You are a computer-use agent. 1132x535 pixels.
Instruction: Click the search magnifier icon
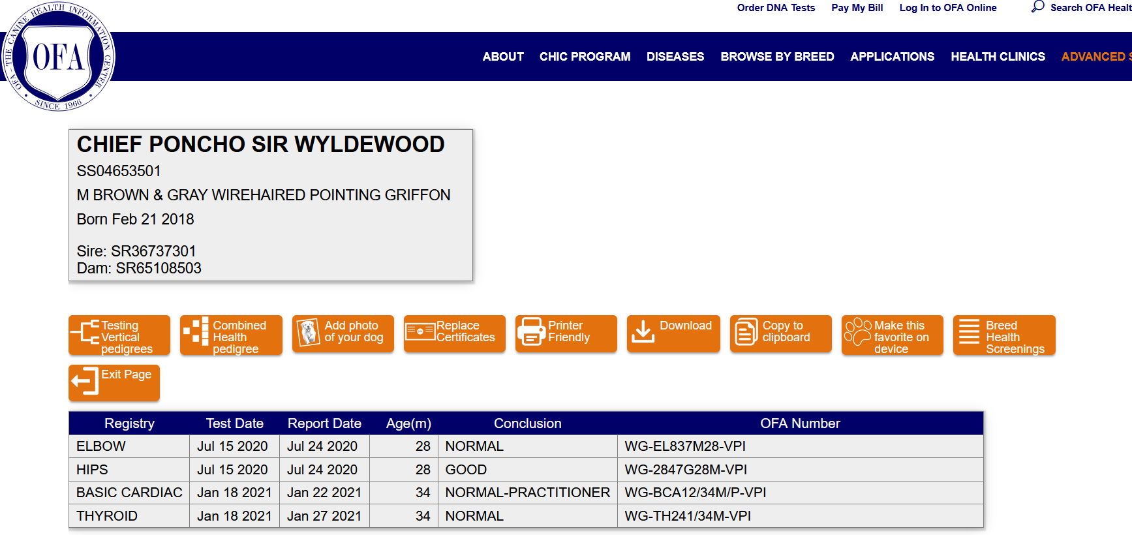click(1037, 7)
